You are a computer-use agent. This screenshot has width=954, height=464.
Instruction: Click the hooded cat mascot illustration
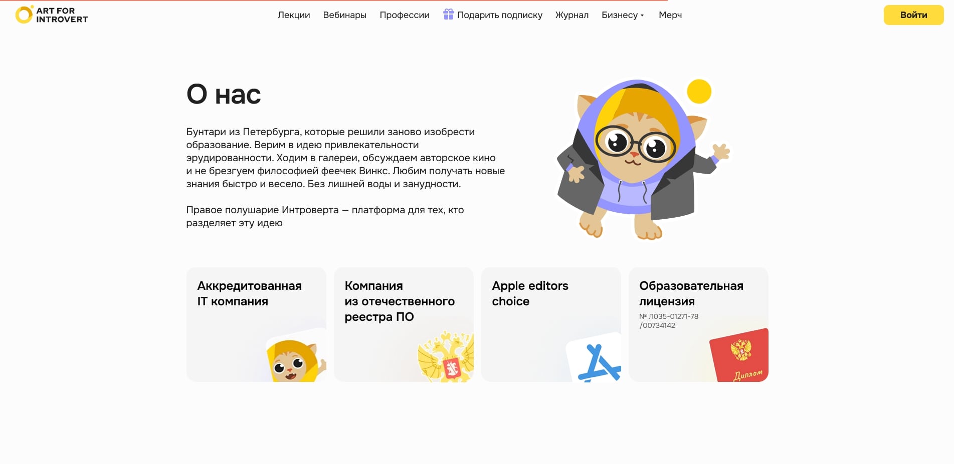pos(637,160)
